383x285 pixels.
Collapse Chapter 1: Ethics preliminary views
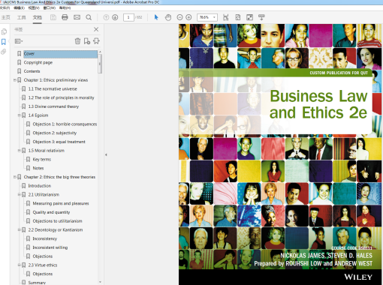(15, 80)
